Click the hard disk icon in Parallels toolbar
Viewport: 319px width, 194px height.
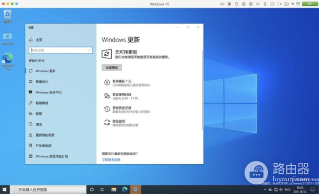coord(272,4)
